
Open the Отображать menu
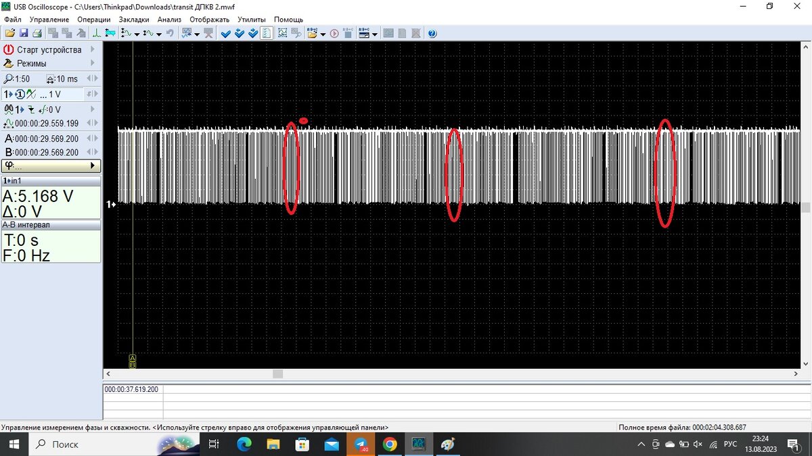[x=210, y=20]
